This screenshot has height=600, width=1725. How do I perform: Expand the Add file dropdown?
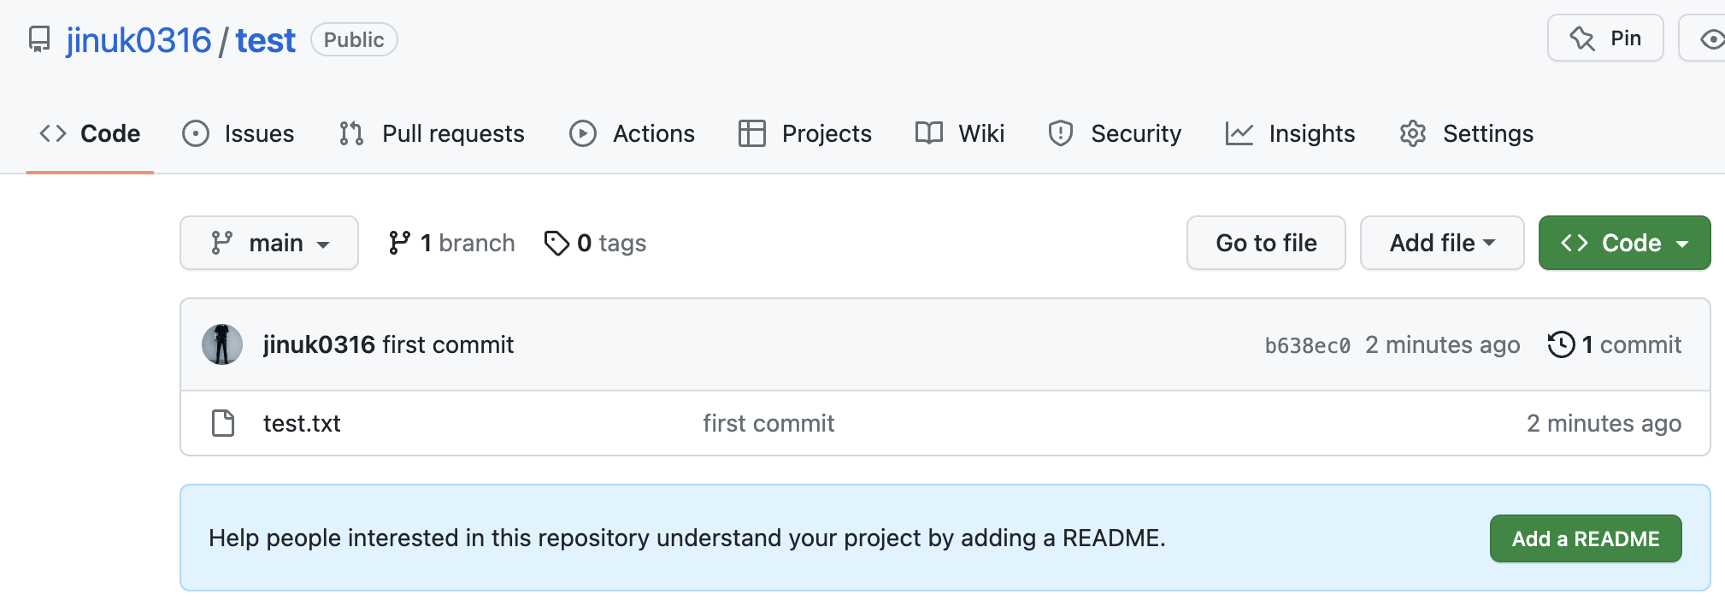click(x=1441, y=244)
